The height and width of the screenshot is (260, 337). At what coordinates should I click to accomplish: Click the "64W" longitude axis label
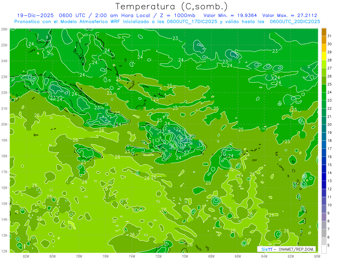[x=264, y=256]
